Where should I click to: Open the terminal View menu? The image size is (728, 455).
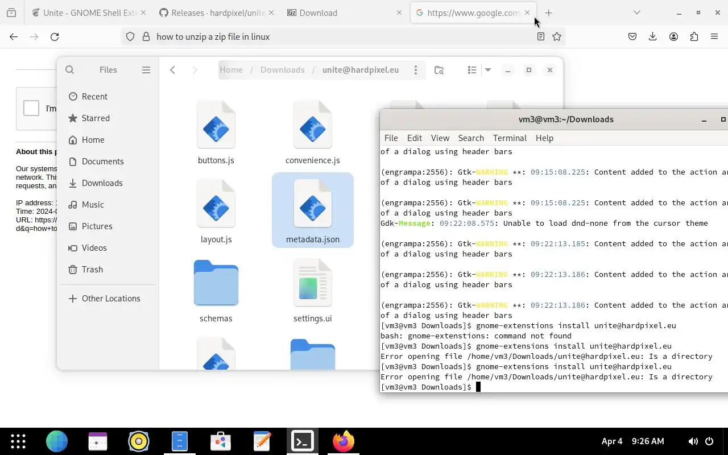(440, 138)
